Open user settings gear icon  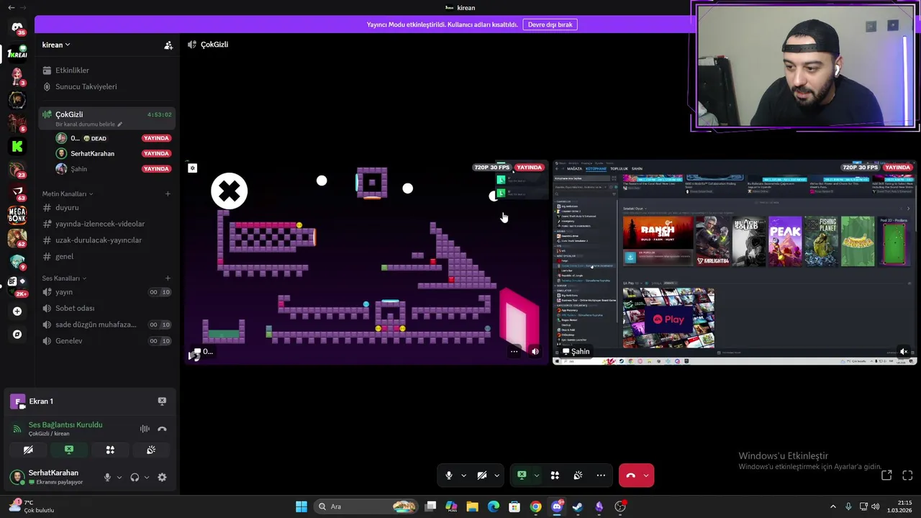(x=162, y=477)
